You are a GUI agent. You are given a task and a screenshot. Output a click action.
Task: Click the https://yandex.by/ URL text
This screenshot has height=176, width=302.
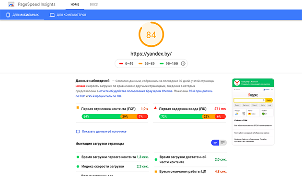point(151,54)
